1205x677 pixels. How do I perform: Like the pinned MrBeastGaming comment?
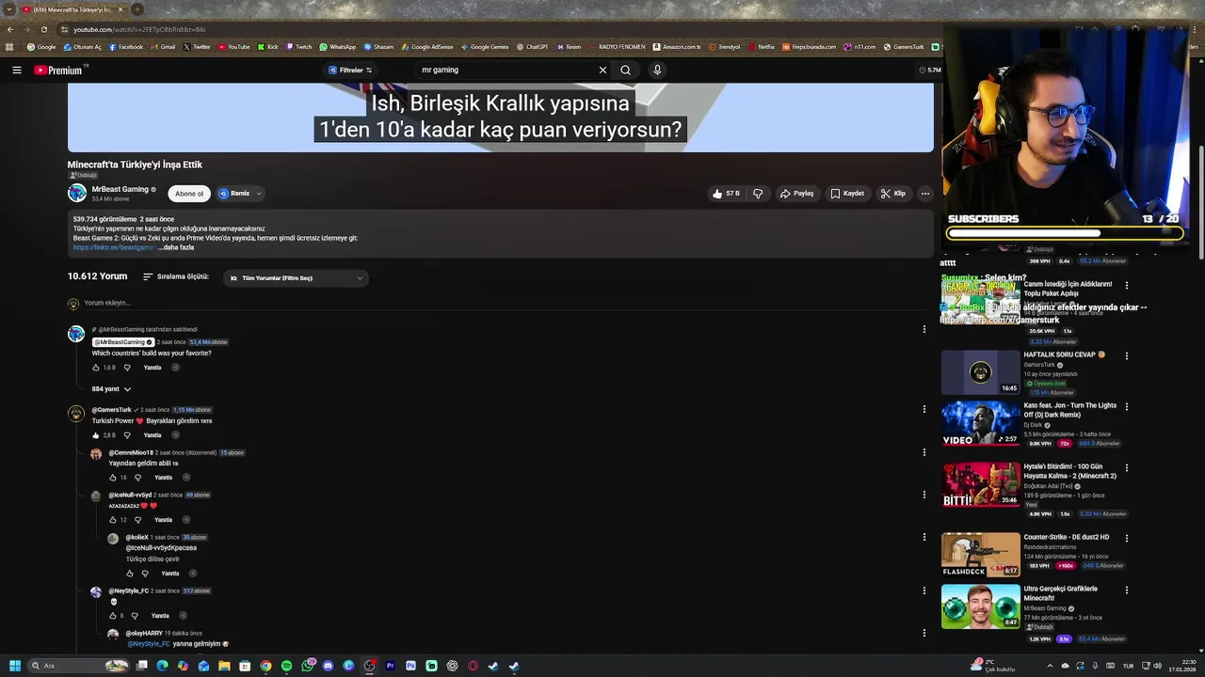96,368
